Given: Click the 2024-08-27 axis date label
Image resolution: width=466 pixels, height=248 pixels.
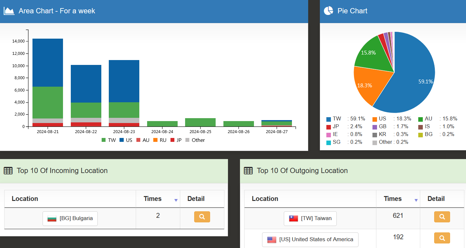Looking at the screenshot, I should tap(277, 131).
